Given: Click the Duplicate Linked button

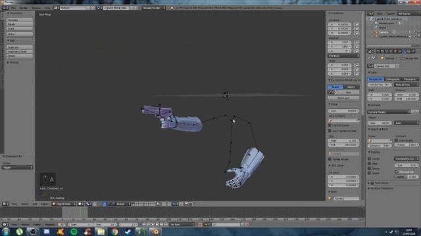Looking at the screenshot, I should pos(20,51).
